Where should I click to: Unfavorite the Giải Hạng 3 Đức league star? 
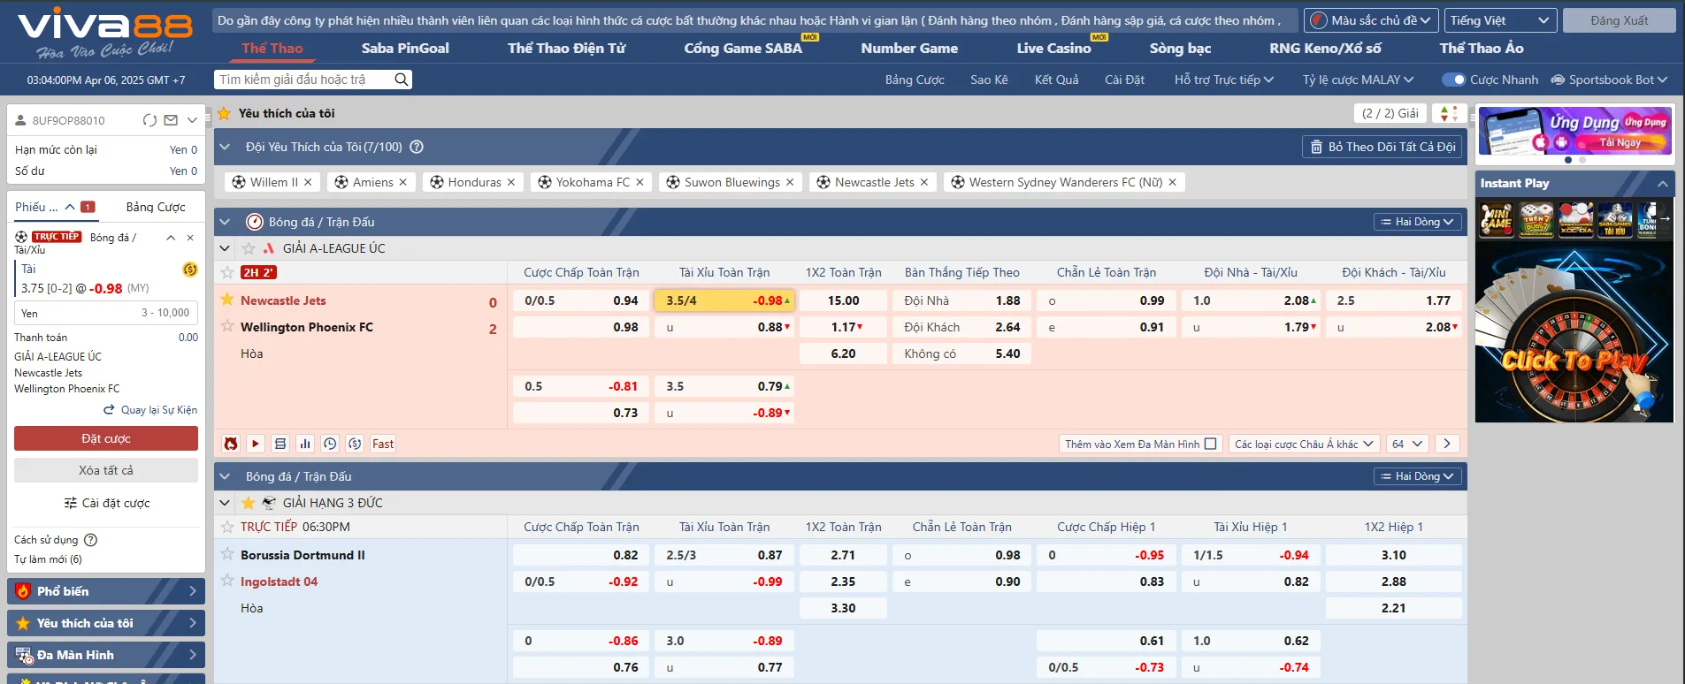248,503
